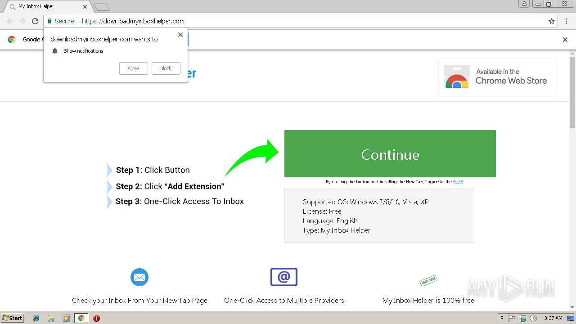Screen dimensions: 576x324
Task: Block notifications from downloadmyinboxhelper.com
Action: pos(166,68)
